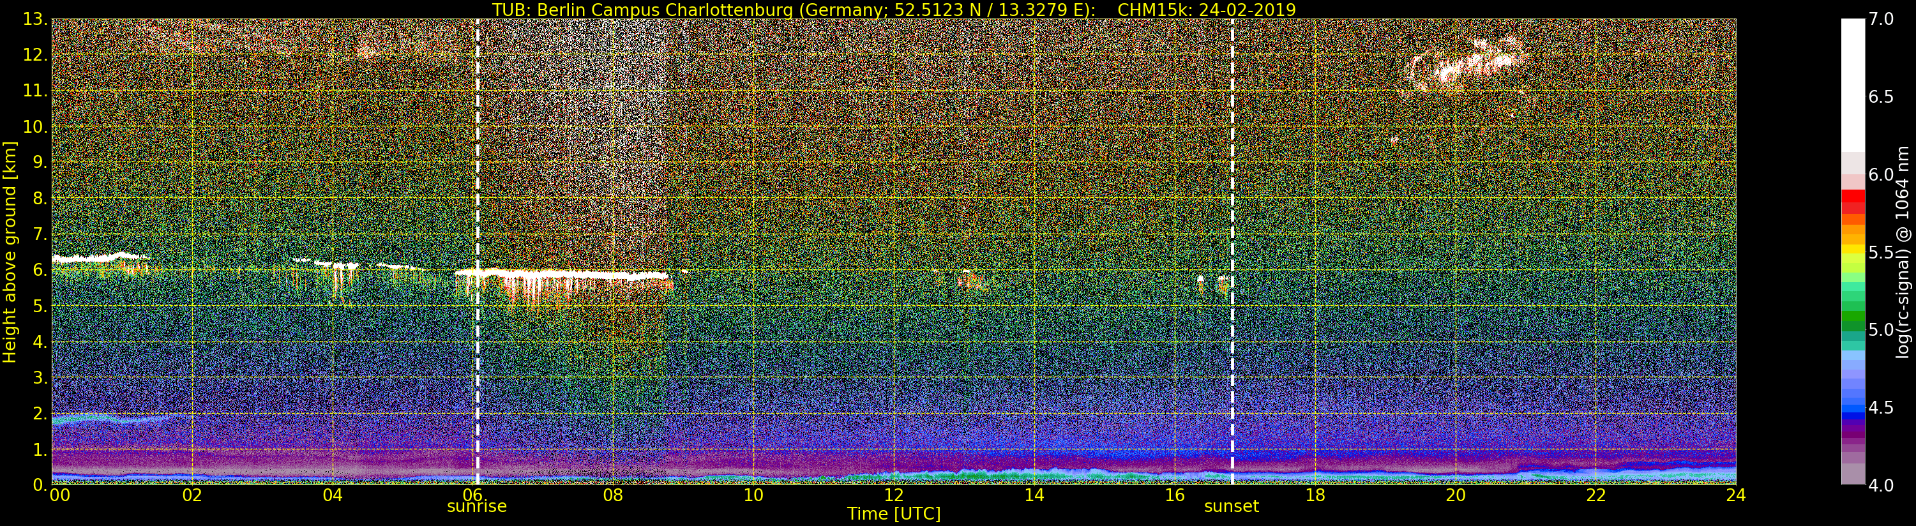Click the dashed sunset marker line
1916x526 pixels.
[x=1232, y=252]
